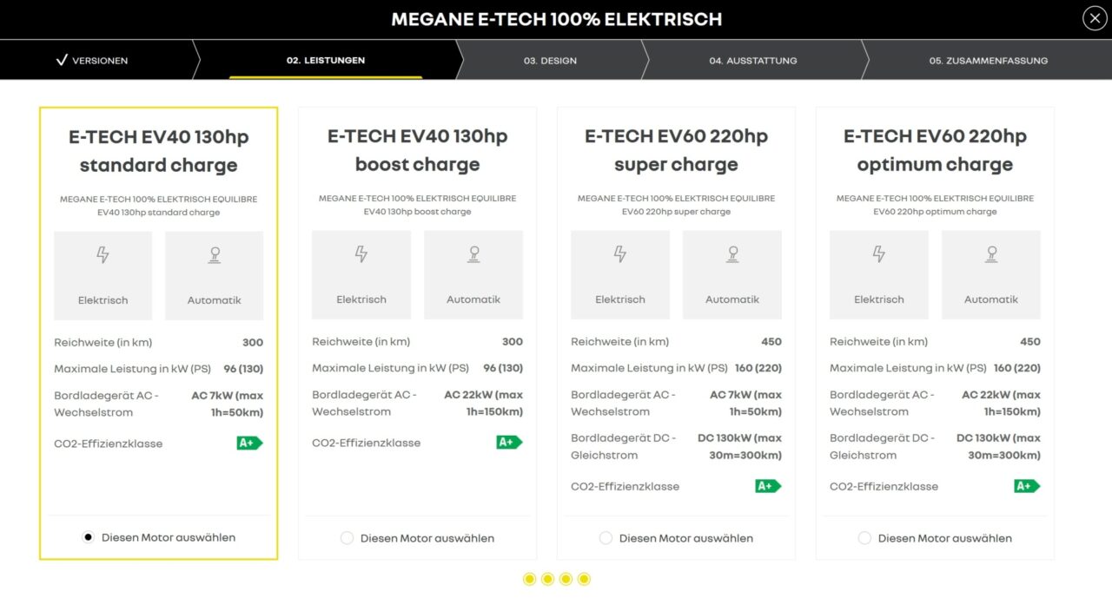Click the Automatik icon in boost charge card

[473, 254]
